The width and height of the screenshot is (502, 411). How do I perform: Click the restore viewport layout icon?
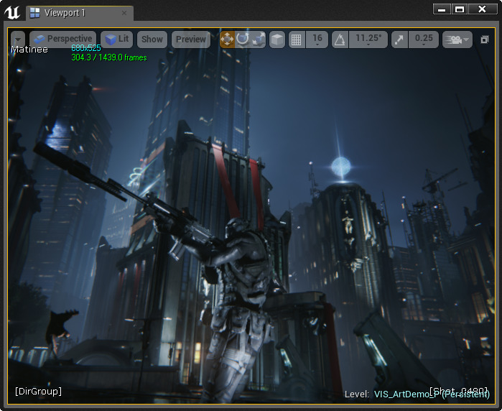[x=485, y=40]
